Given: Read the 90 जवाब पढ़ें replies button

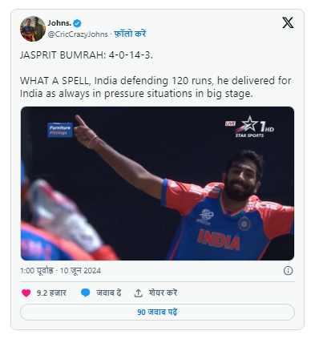Looking at the screenshot, I should pos(157,312).
